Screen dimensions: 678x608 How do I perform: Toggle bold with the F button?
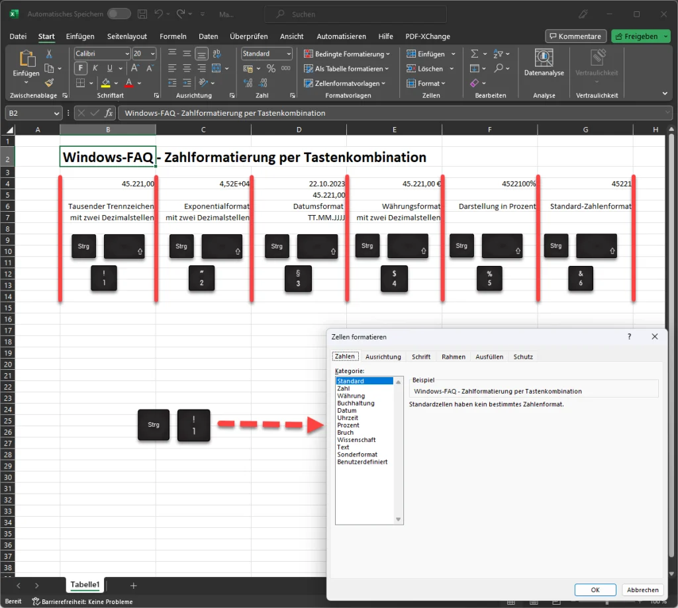coord(80,68)
